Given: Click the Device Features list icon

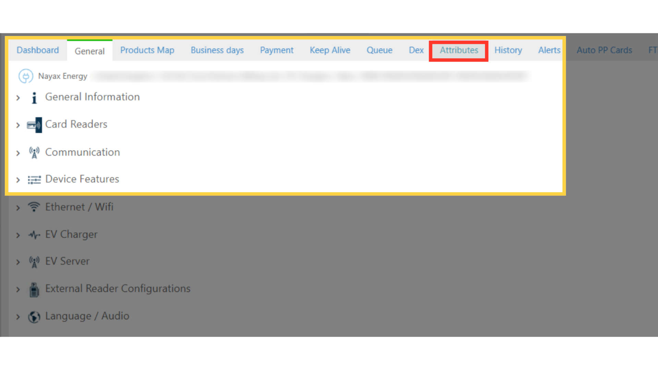Looking at the screenshot, I should (x=34, y=180).
